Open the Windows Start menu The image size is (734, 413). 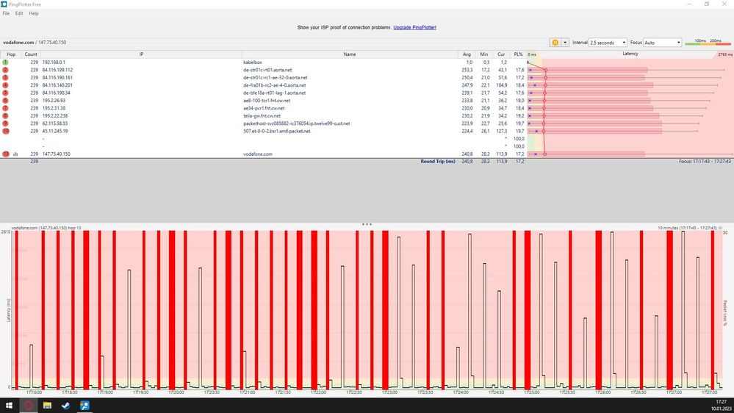(9, 406)
